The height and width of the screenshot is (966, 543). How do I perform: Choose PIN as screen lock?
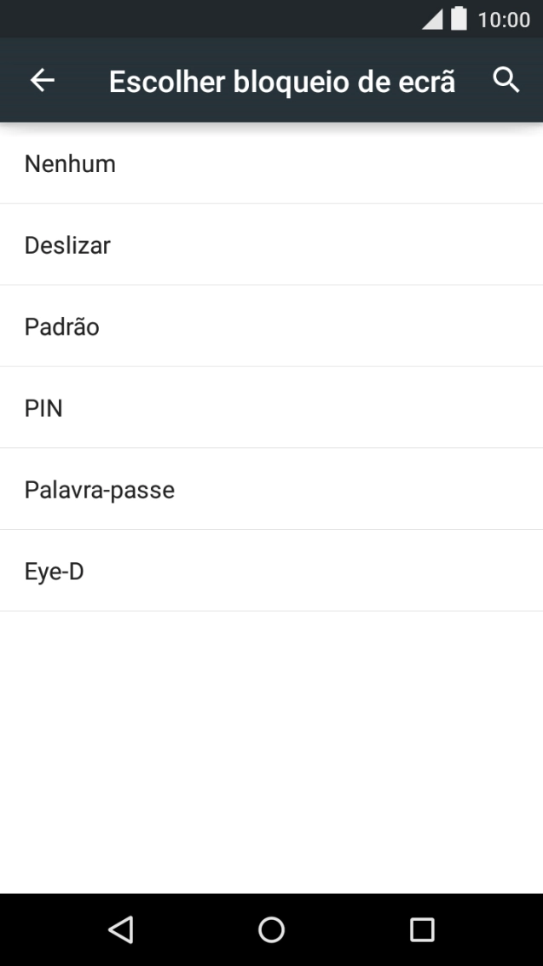click(271, 407)
